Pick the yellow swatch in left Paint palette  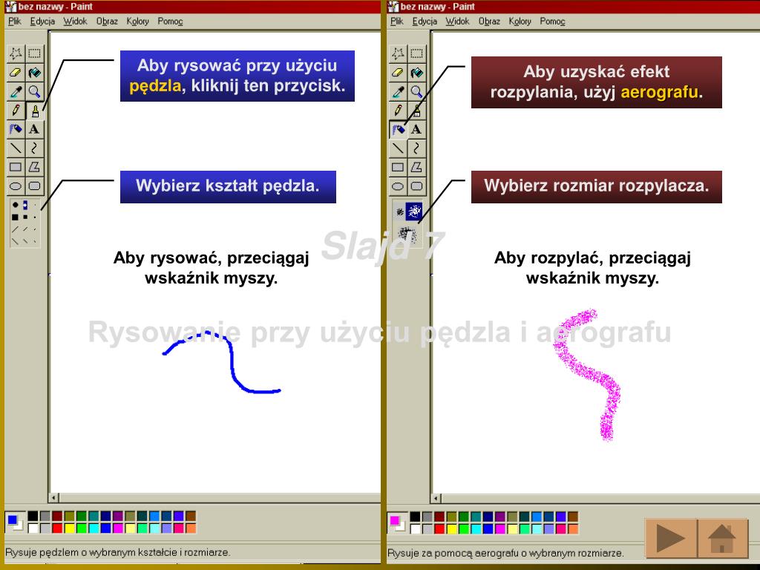pos(69,528)
